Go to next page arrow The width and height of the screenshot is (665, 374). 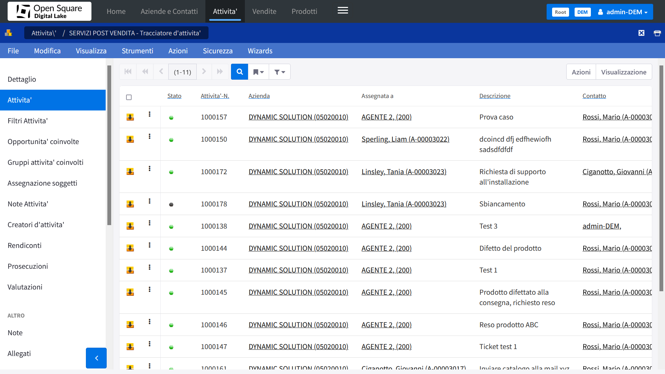click(204, 72)
